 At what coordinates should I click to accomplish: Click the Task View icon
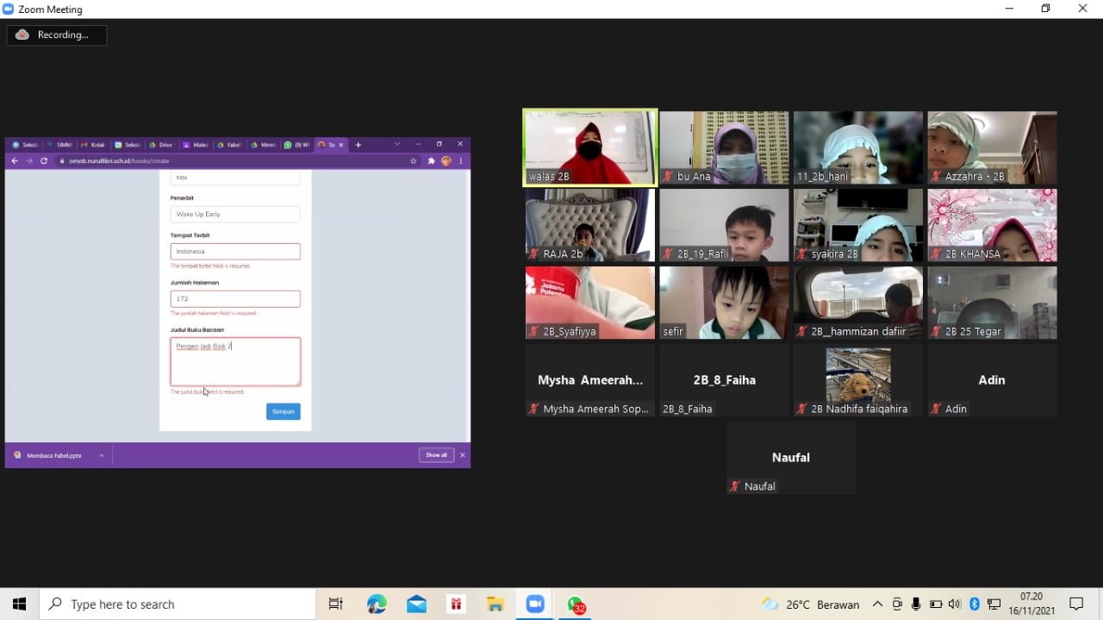point(336,604)
